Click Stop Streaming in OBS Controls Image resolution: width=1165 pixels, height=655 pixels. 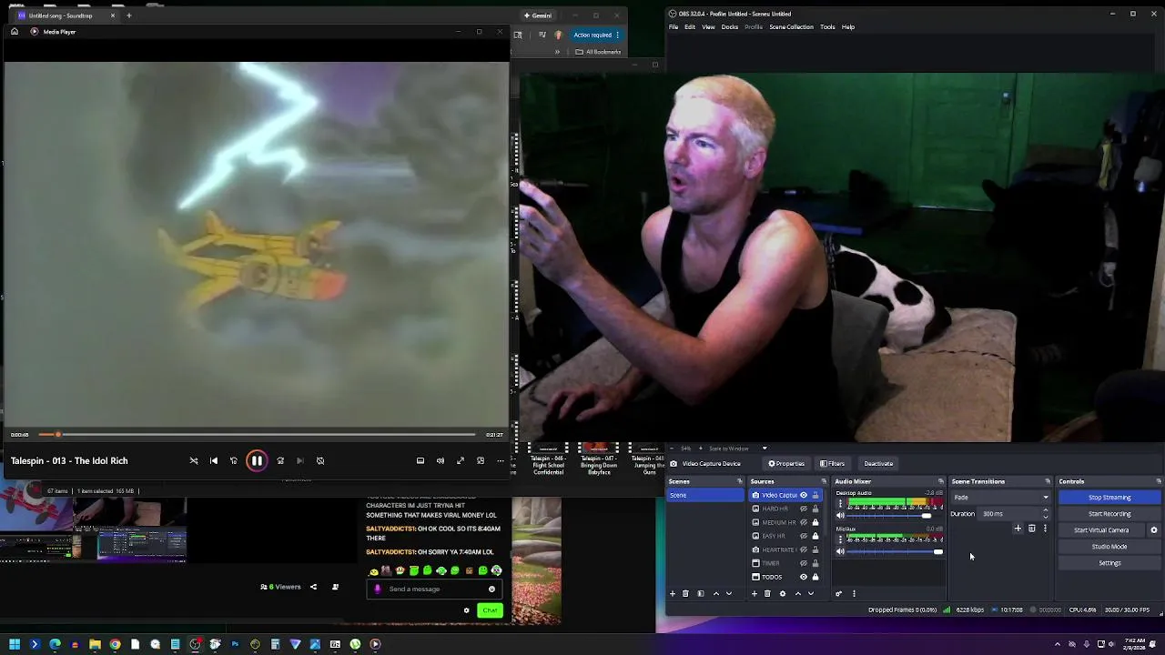point(1109,498)
